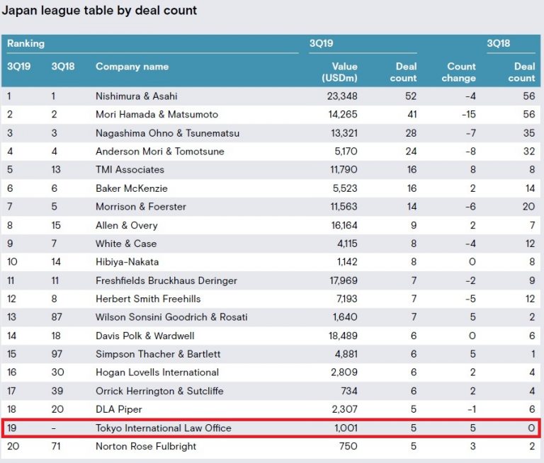Select the title 'Japan league table by deal count'
The height and width of the screenshot is (463, 544).
pos(99,11)
